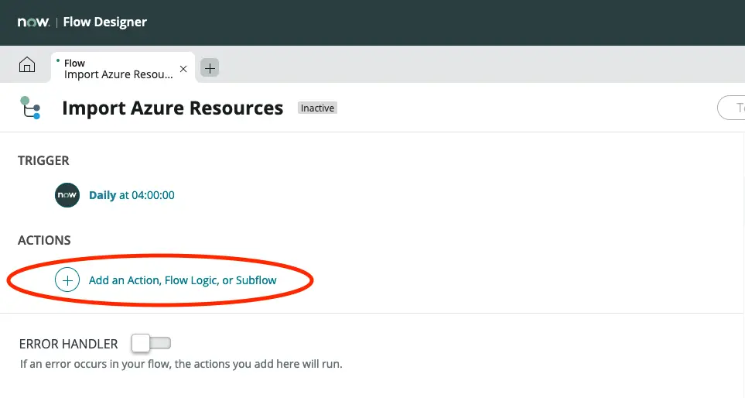Click the ServiceNow logo in header
Viewport: 745px width, 398px height.
34,22
